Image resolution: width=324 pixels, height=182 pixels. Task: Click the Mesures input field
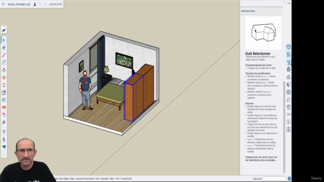click(274, 178)
